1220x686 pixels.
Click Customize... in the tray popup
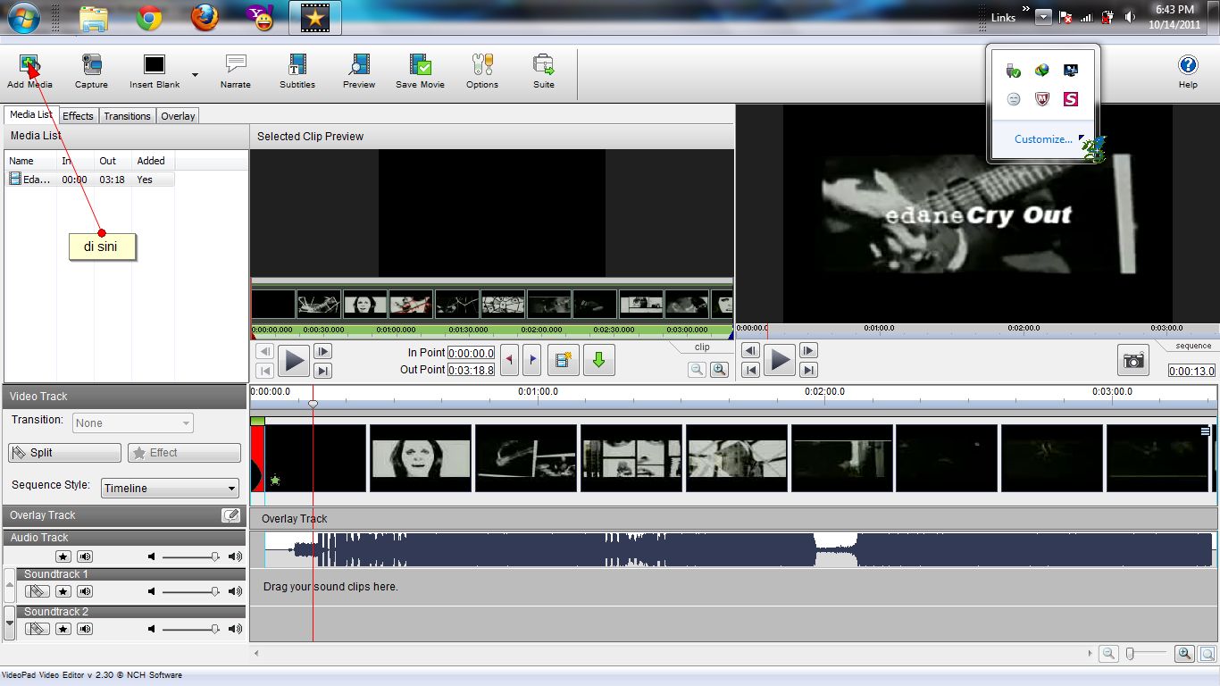click(x=1043, y=139)
